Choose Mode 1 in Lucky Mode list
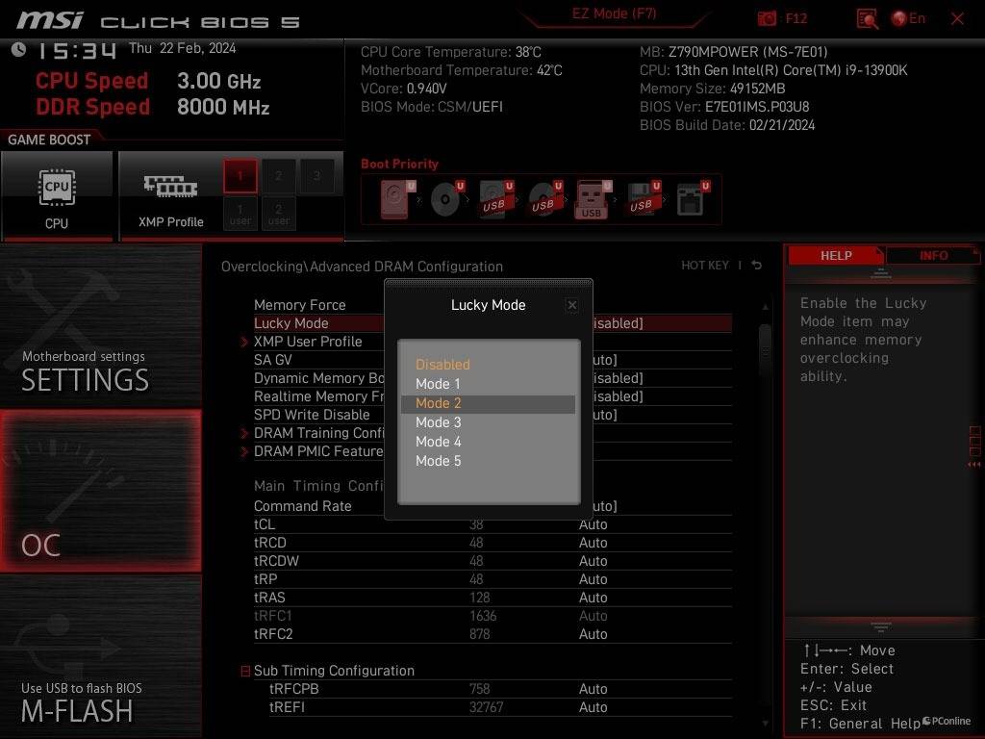This screenshot has height=739, width=985. click(488, 384)
